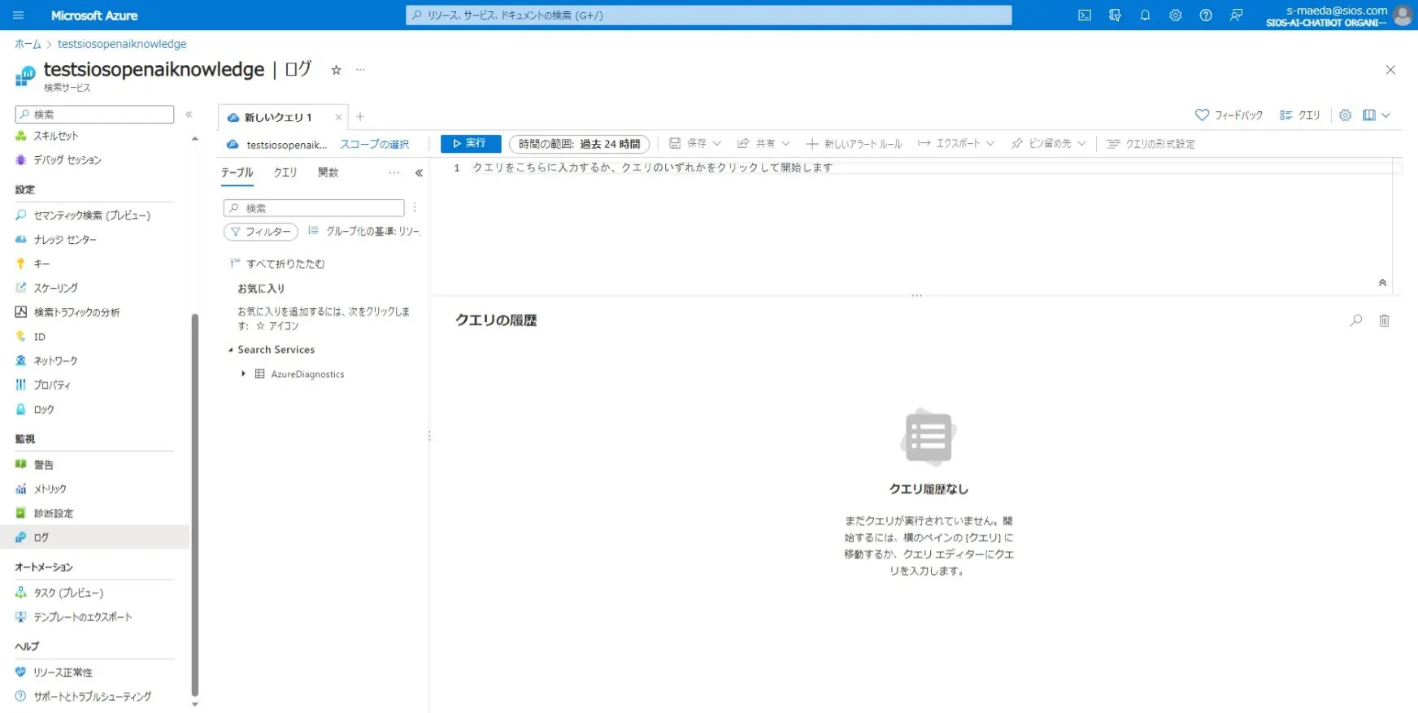
Task: Open the query settings gear icon
Action: (x=1345, y=115)
